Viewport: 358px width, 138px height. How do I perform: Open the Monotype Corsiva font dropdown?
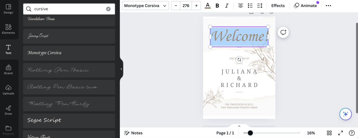(145, 6)
